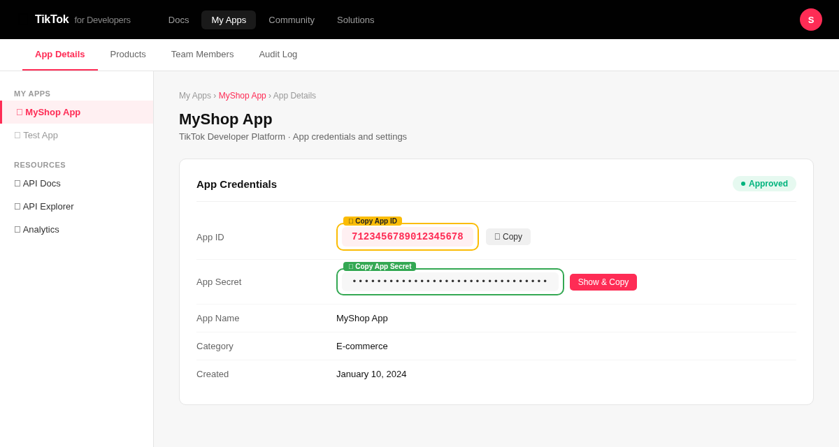Select MyShop App in the sidebar
The image size is (839, 447).
point(77,112)
